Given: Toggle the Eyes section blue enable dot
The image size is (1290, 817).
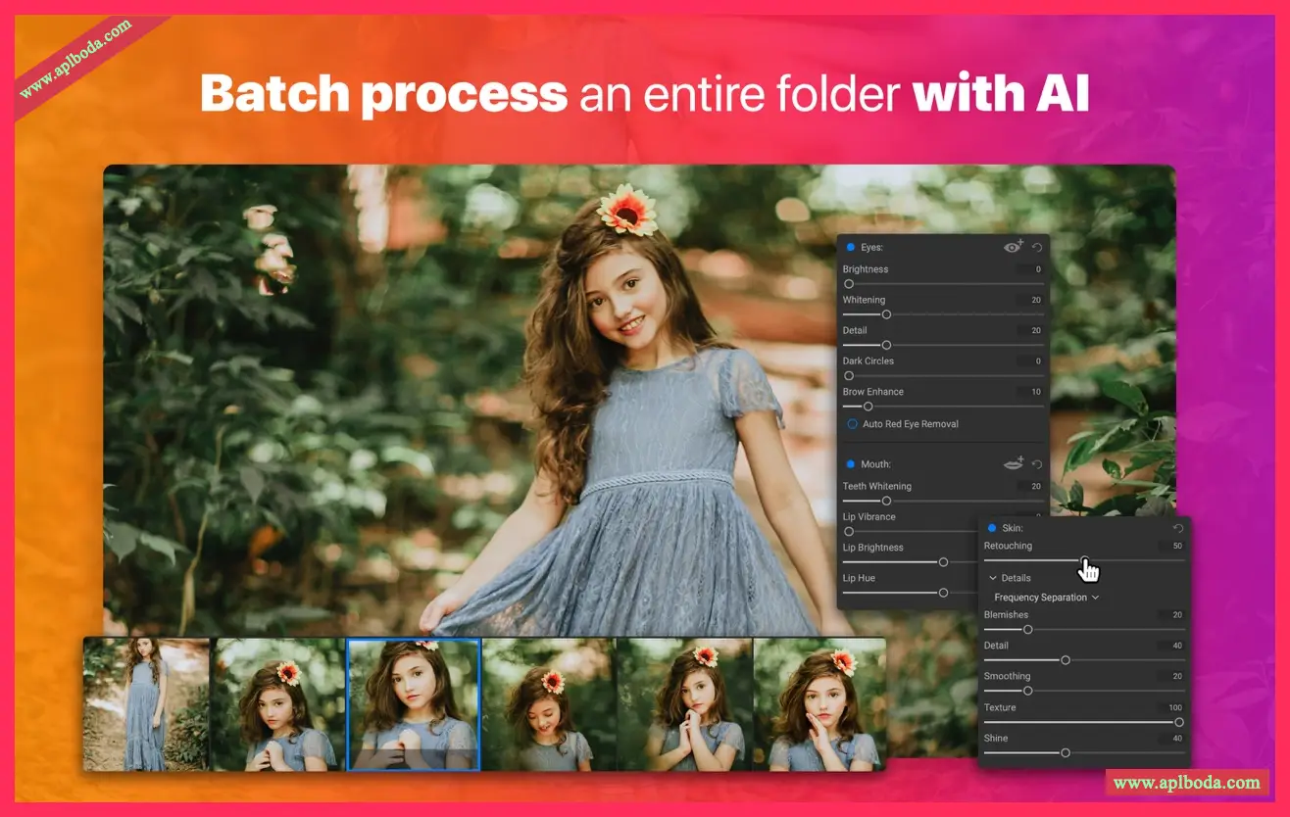Looking at the screenshot, I should tap(850, 248).
